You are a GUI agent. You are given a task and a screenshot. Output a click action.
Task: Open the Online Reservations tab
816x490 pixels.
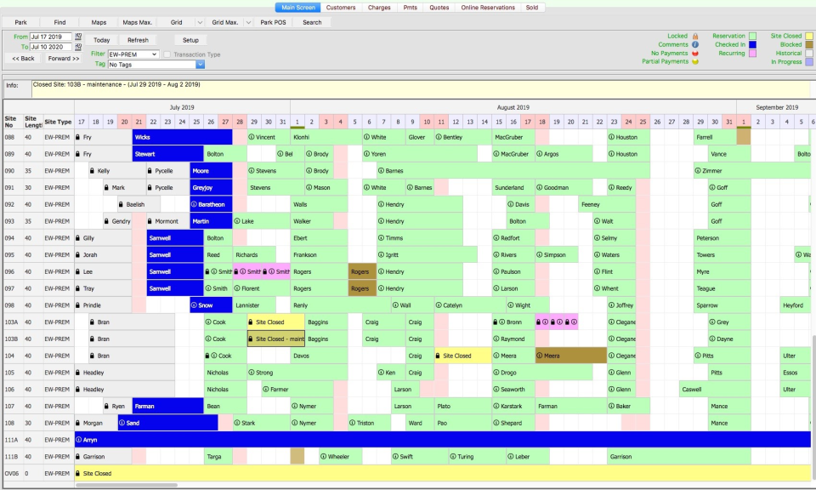[488, 8]
